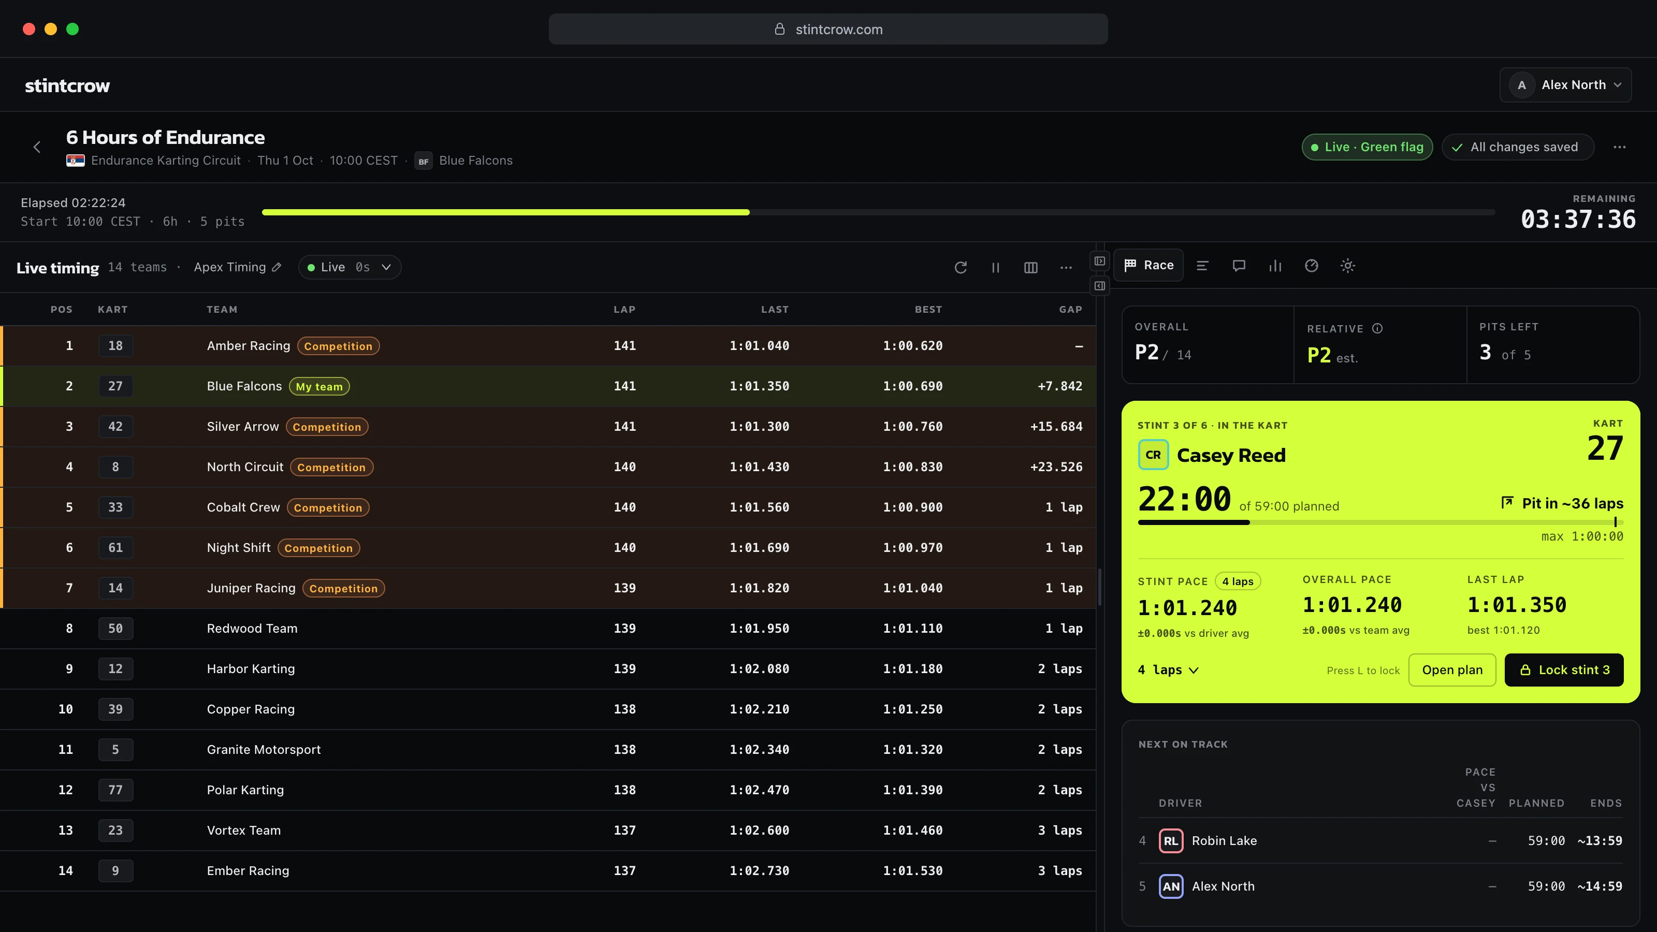The width and height of the screenshot is (1657, 932).
Task: Select the Alex North next driver row
Action: tap(1380, 886)
